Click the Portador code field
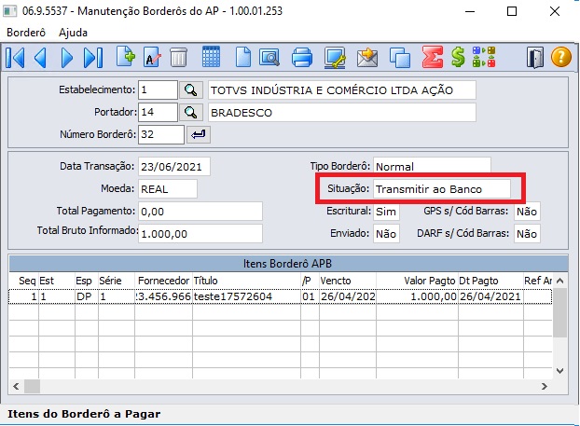580x426 pixels. tap(158, 112)
